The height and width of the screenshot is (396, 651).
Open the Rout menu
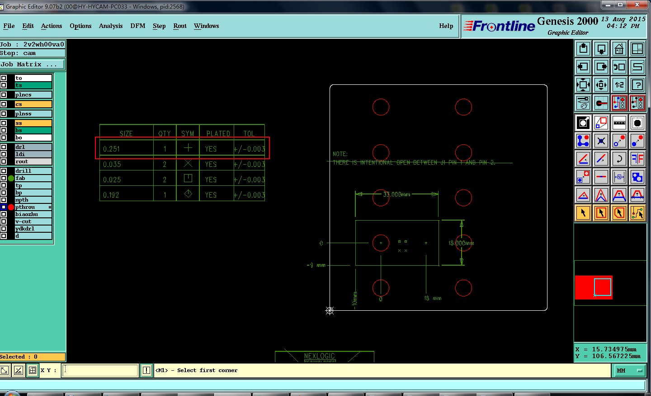point(180,26)
